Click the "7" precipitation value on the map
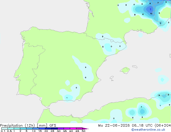 (x=158, y=3)
